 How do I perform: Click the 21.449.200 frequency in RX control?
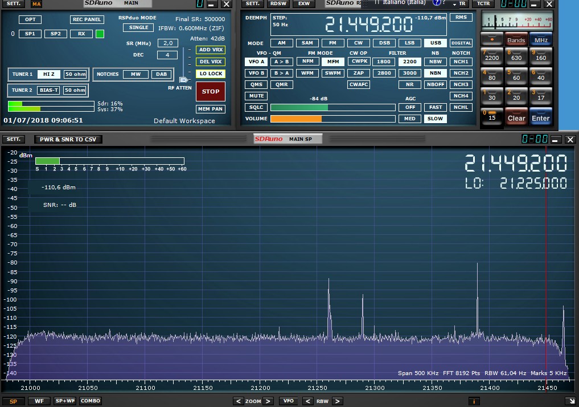[x=368, y=25]
